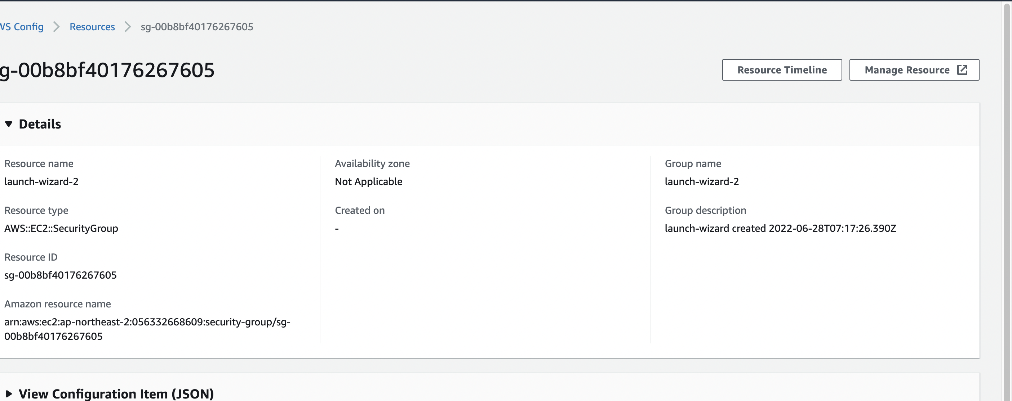
Task: Click the Created on label
Action: 359,210
